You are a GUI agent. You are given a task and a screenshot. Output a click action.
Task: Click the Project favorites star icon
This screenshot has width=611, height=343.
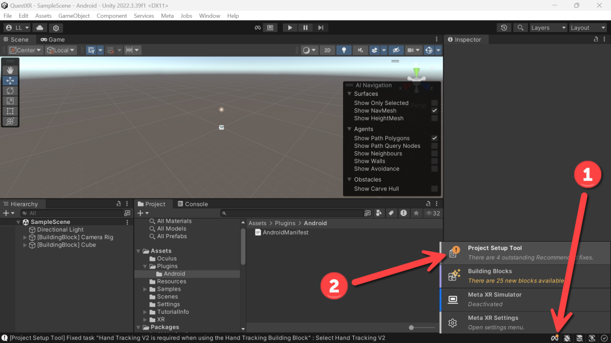pyautogui.click(x=416, y=213)
